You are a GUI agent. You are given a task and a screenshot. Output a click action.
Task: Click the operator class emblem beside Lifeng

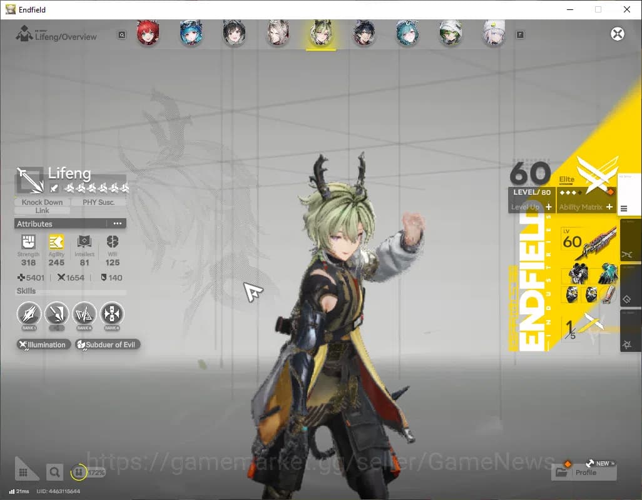(x=30, y=180)
